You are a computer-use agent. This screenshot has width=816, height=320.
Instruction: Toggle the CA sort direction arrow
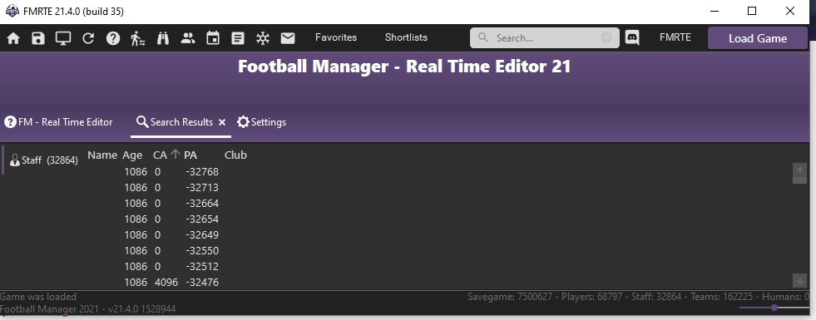(x=176, y=155)
